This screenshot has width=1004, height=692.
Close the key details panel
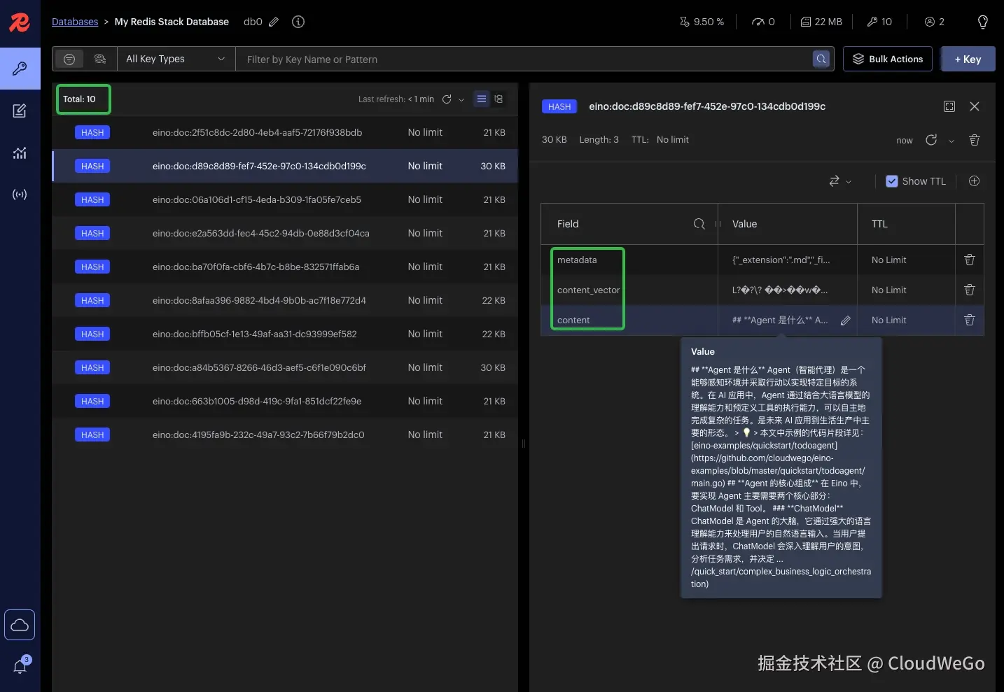tap(975, 106)
